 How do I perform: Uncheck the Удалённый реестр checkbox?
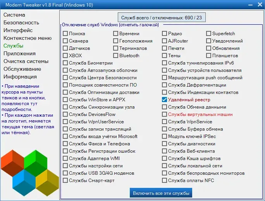[x=164, y=99]
